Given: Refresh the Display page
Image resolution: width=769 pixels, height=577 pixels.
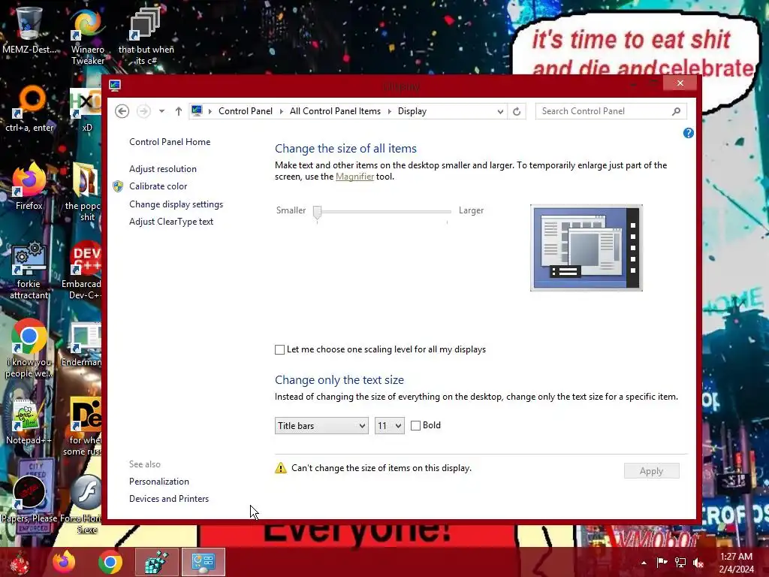Looking at the screenshot, I should [x=517, y=111].
